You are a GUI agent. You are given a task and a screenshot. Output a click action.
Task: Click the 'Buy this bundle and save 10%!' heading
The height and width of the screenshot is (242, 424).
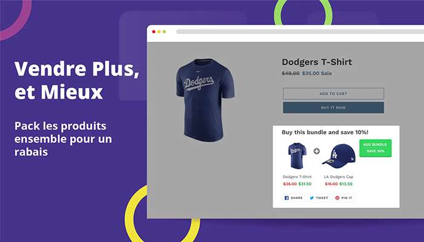pos(325,132)
